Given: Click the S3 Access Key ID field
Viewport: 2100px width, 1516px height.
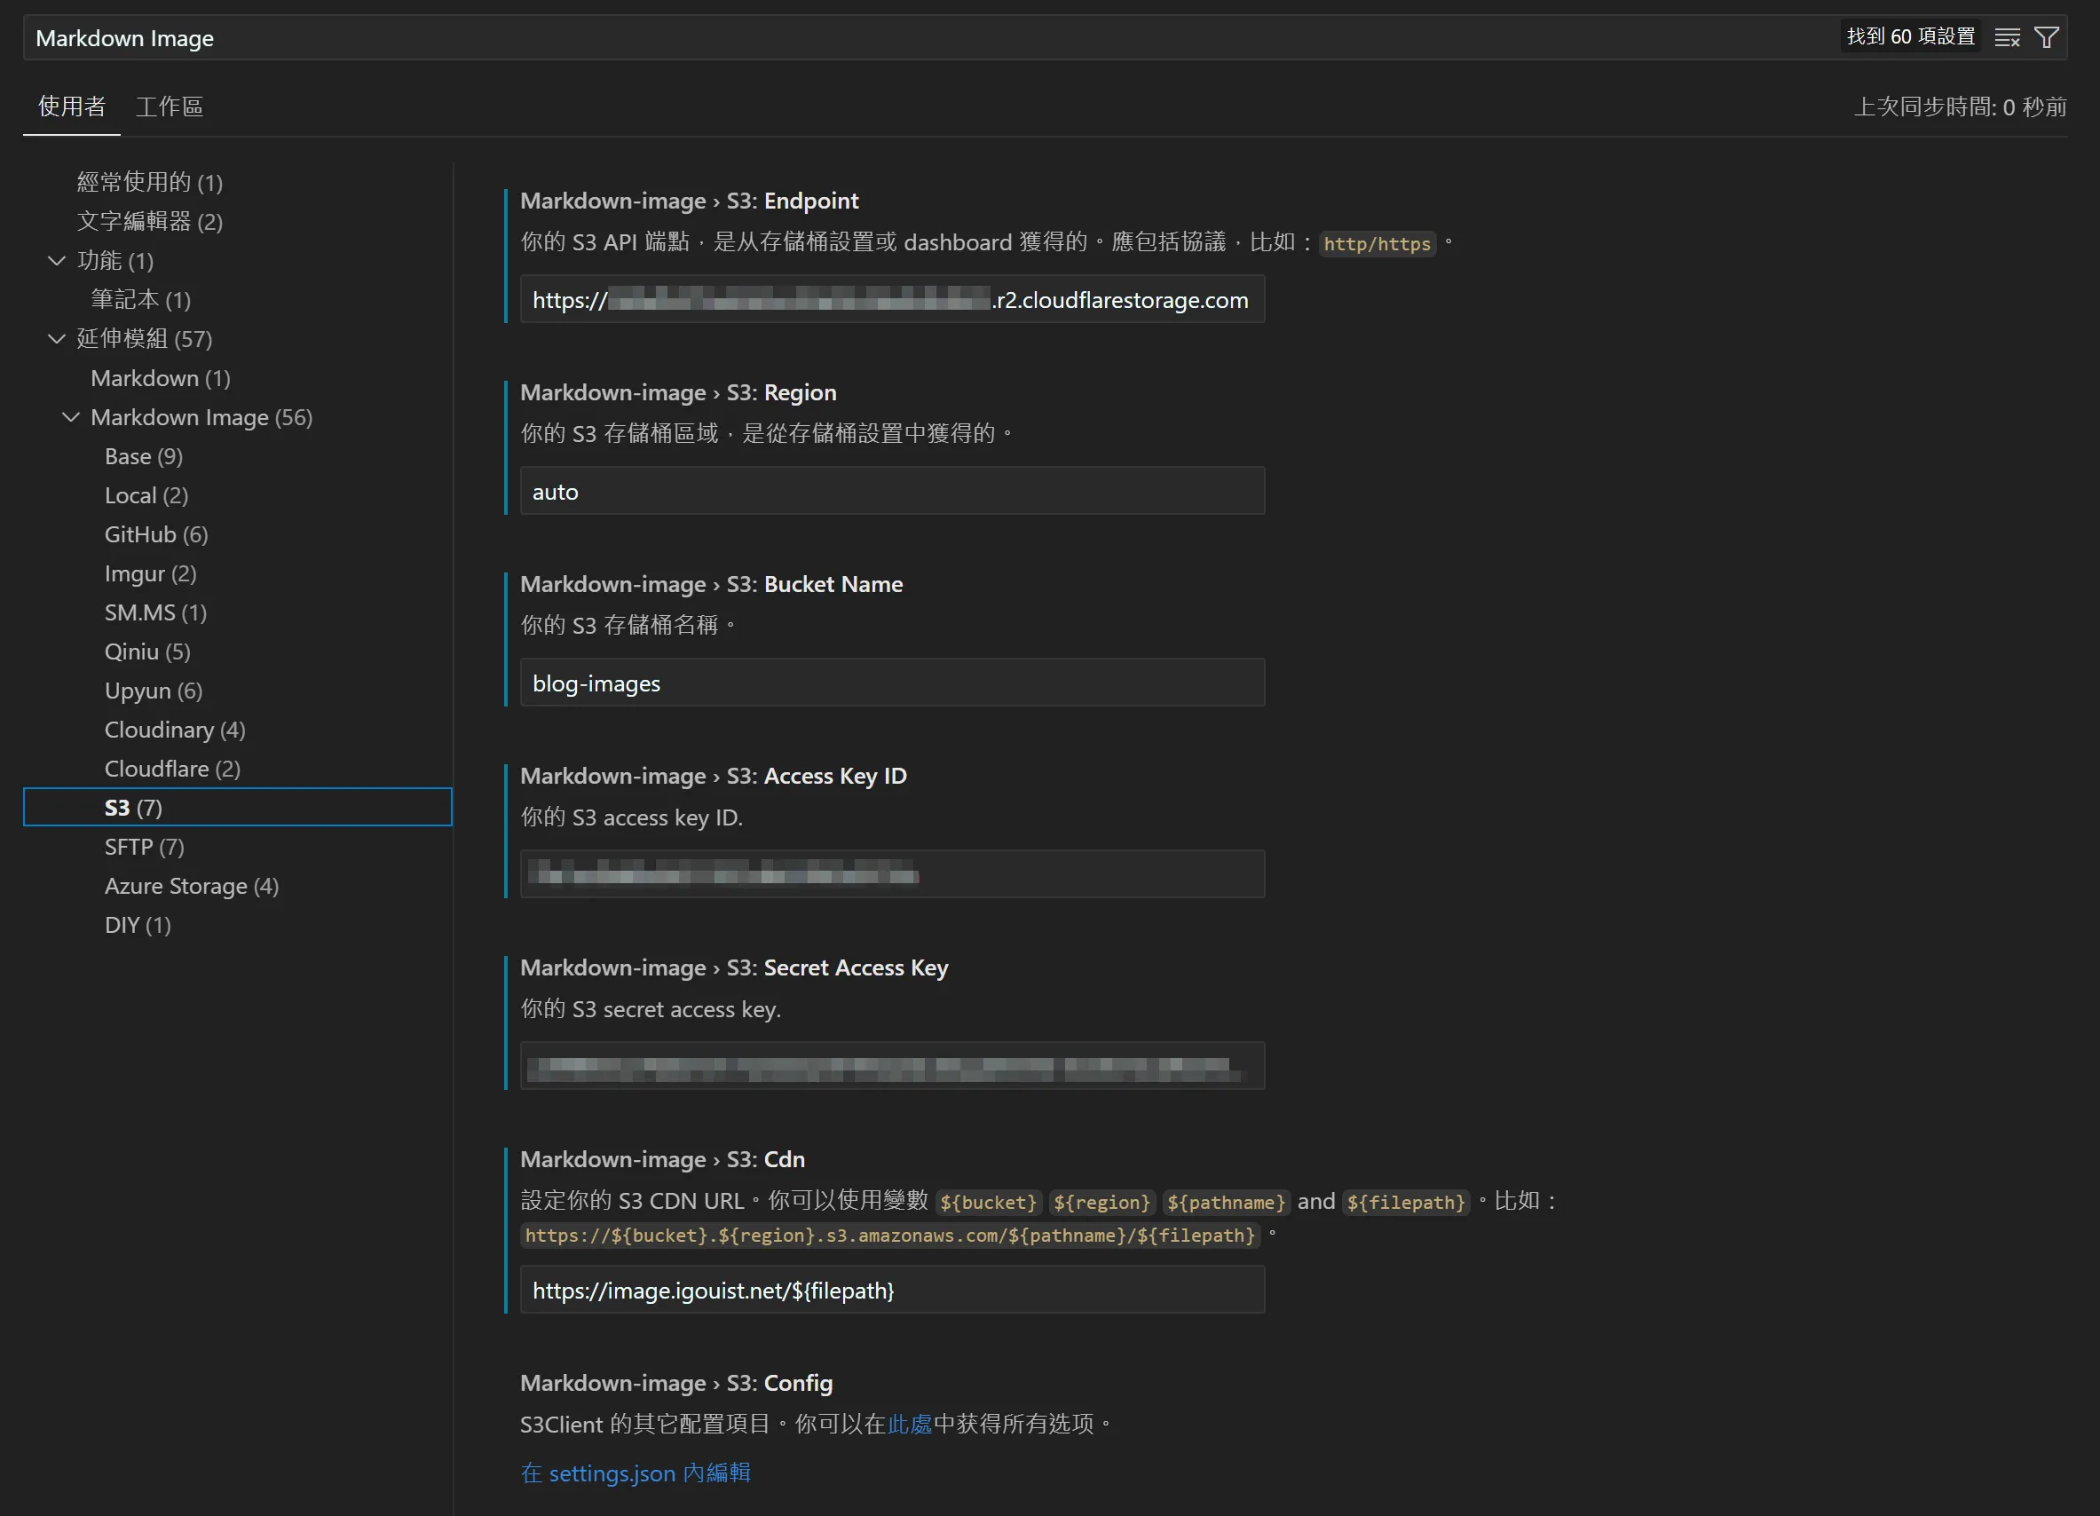Looking at the screenshot, I should pos(893,873).
